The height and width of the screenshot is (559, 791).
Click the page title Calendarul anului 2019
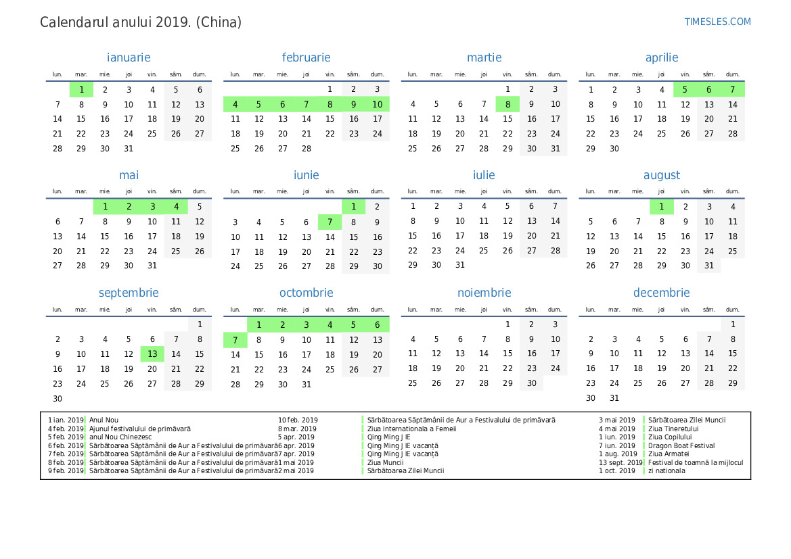click(x=141, y=22)
